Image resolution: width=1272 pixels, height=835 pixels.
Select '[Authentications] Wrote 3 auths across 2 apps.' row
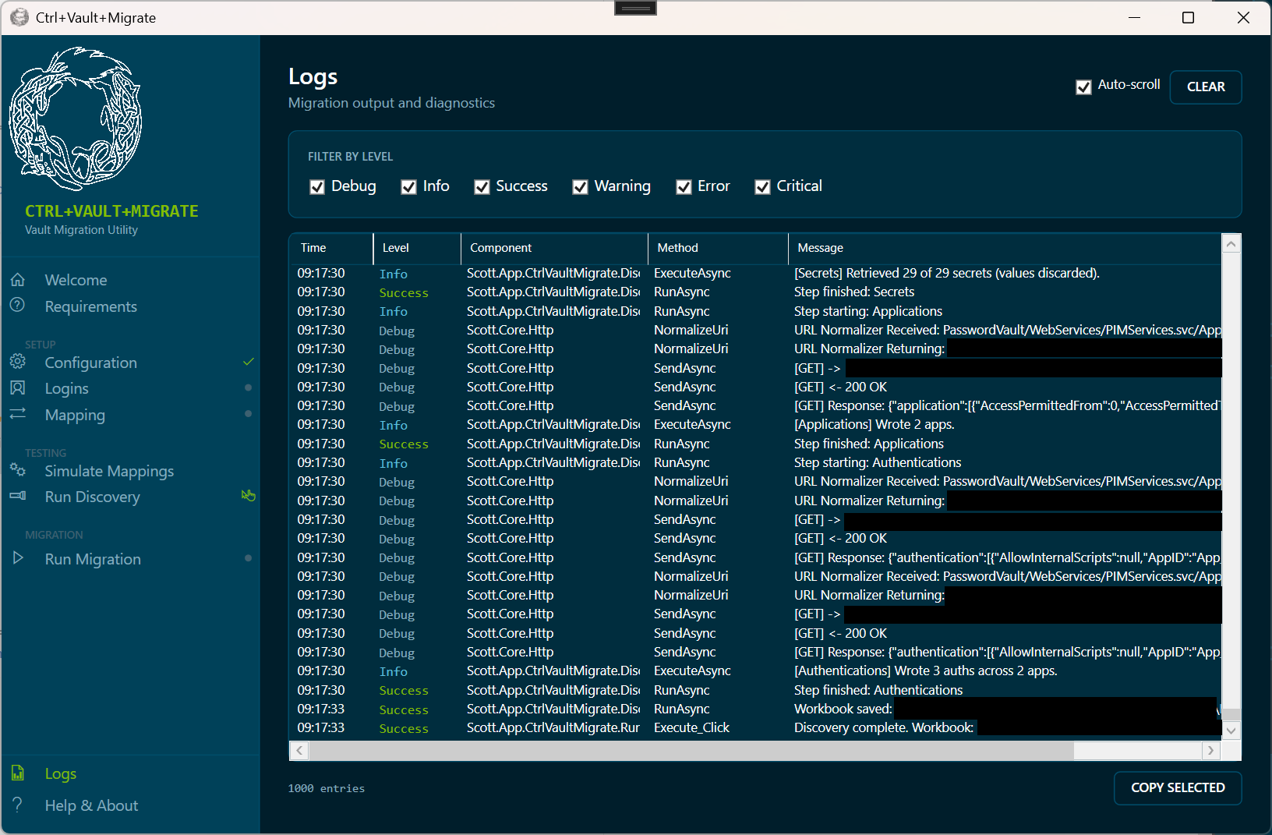755,670
